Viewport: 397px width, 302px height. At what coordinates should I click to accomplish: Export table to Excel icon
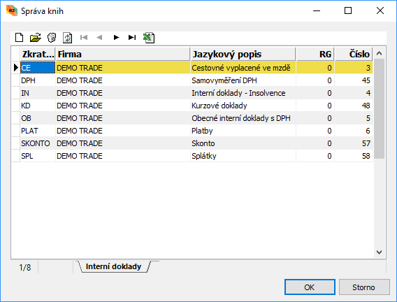click(149, 38)
